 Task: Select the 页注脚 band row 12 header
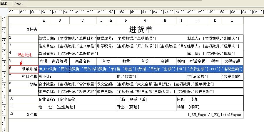point(24,114)
